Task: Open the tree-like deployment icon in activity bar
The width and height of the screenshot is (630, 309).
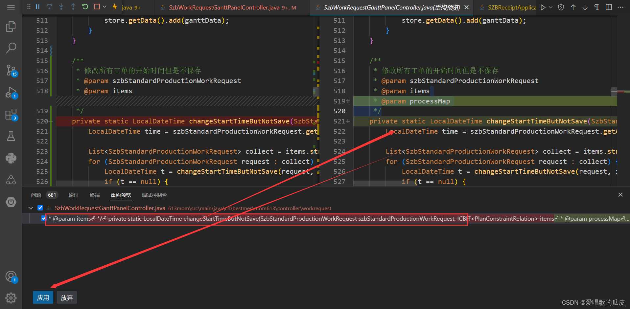Action: (x=11, y=180)
